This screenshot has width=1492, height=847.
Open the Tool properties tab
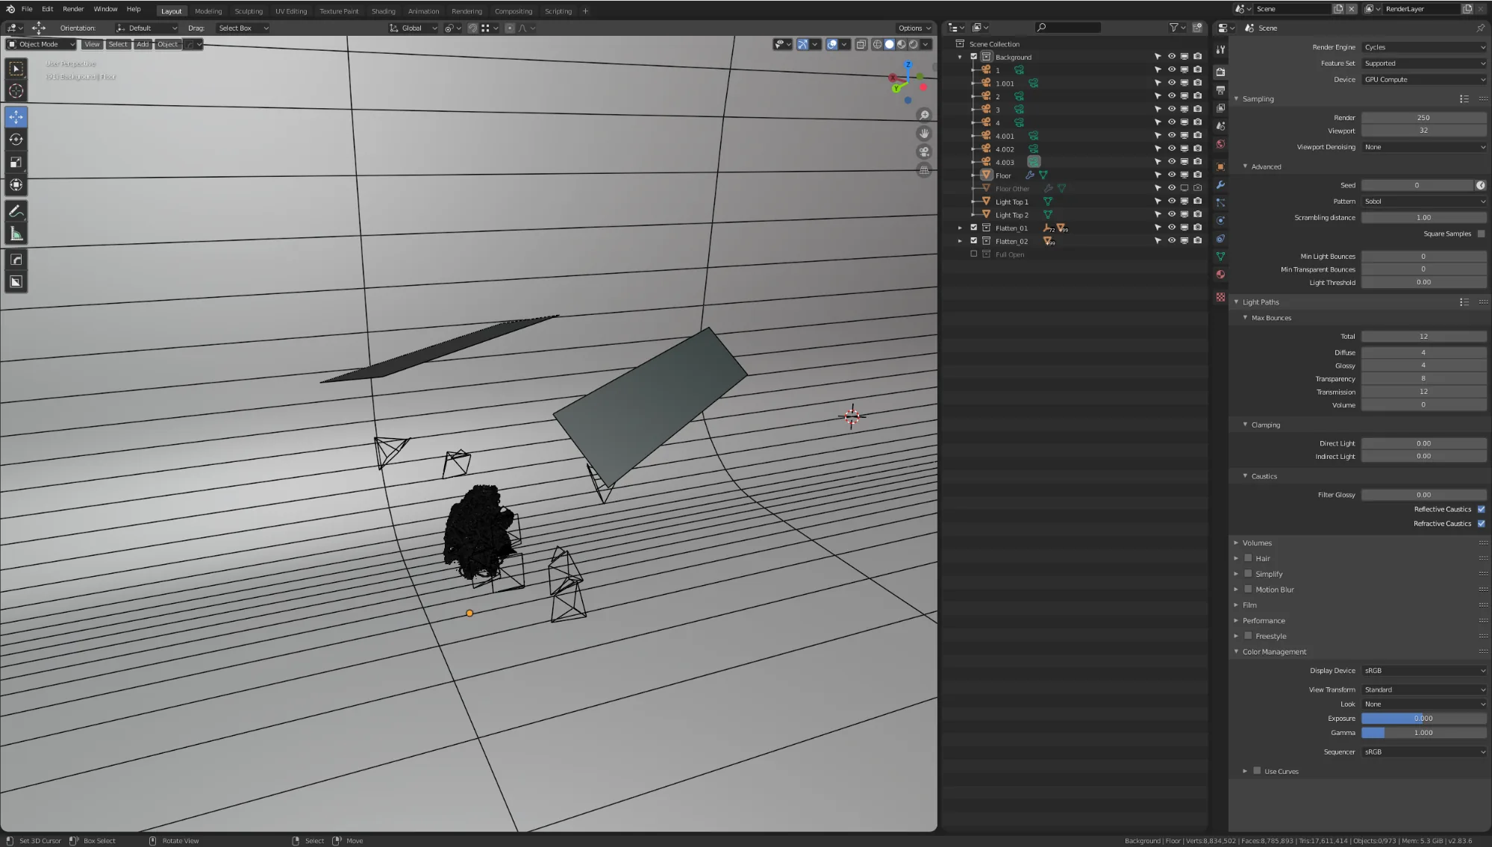(x=1220, y=50)
